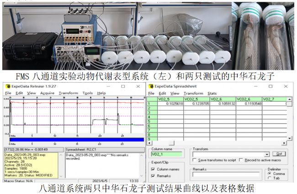
Task: Enable Record to active macro checkbox
Action: [x=241, y=160]
